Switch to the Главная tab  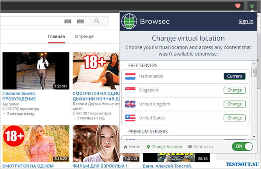click(x=57, y=37)
